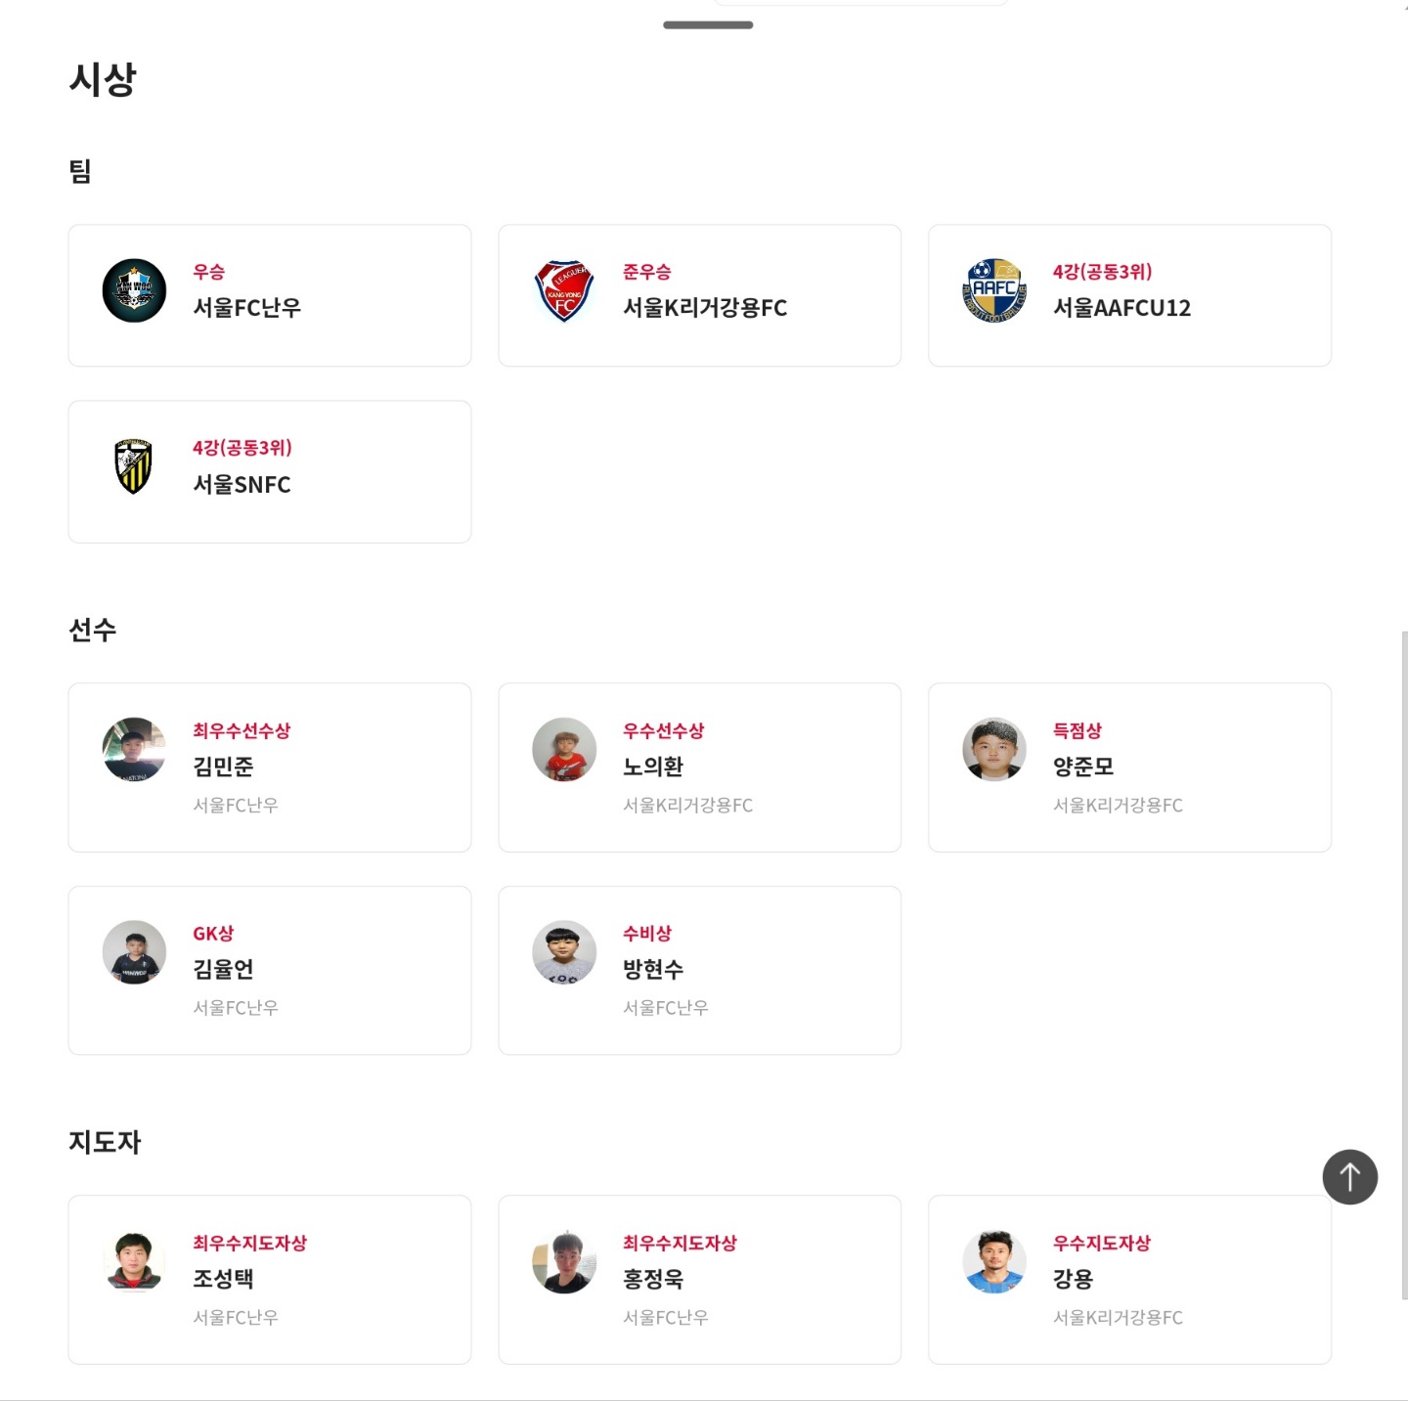Click coach 조성택's photo
This screenshot has height=1401, width=1408.
click(134, 1261)
